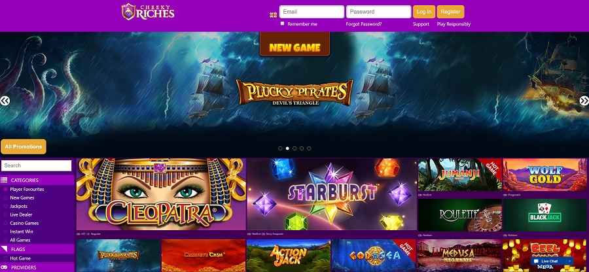
Task: Select the Live Dealer category
Action: click(x=21, y=214)
